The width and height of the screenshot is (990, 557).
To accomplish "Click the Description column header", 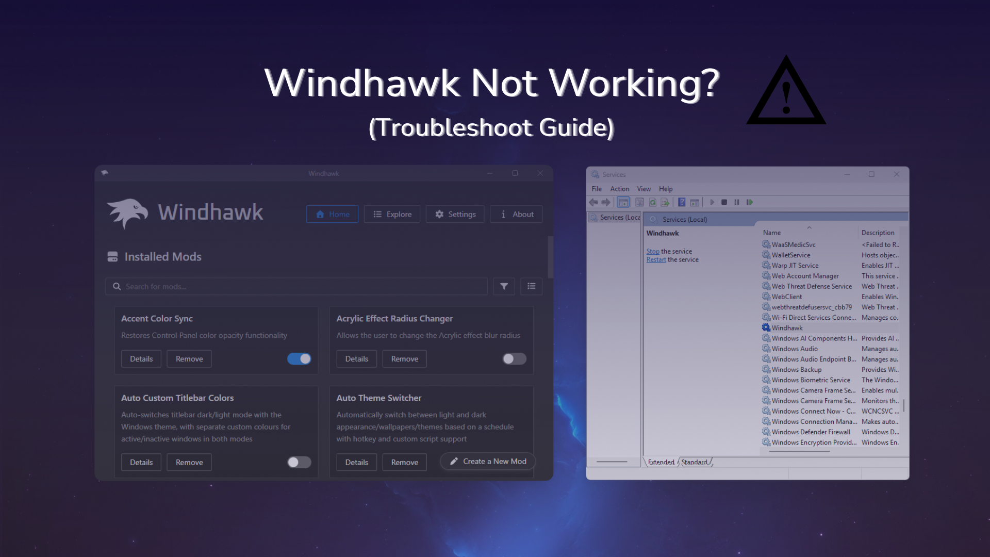I will click(x=878, y=233).
